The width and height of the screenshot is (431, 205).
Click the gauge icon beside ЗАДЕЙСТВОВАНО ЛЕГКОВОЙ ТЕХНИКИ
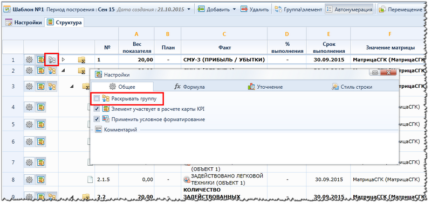(x=187, y=180)
